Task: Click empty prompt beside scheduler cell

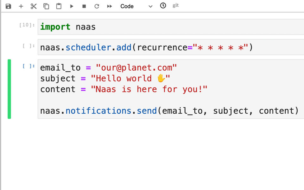Action: pos(28,46)
